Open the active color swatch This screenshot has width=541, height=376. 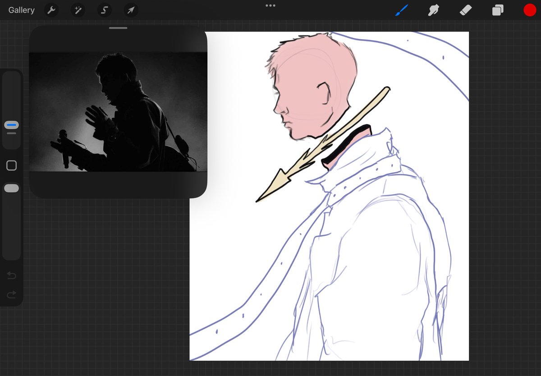click(x=530, y=10)
